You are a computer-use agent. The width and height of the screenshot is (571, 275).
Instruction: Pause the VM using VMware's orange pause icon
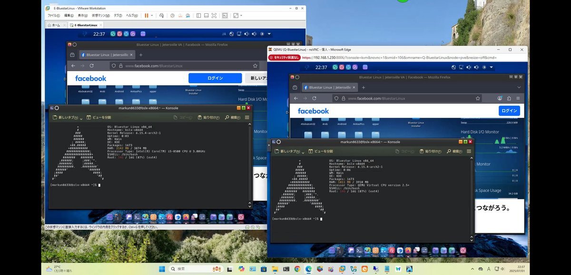pos(147,16)
